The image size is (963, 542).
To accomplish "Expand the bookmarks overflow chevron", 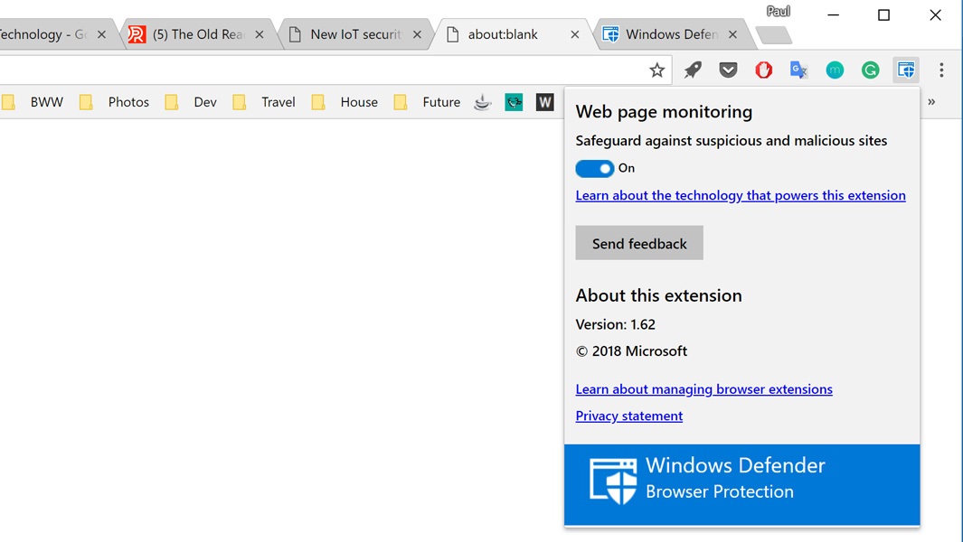I will [931, 102].
